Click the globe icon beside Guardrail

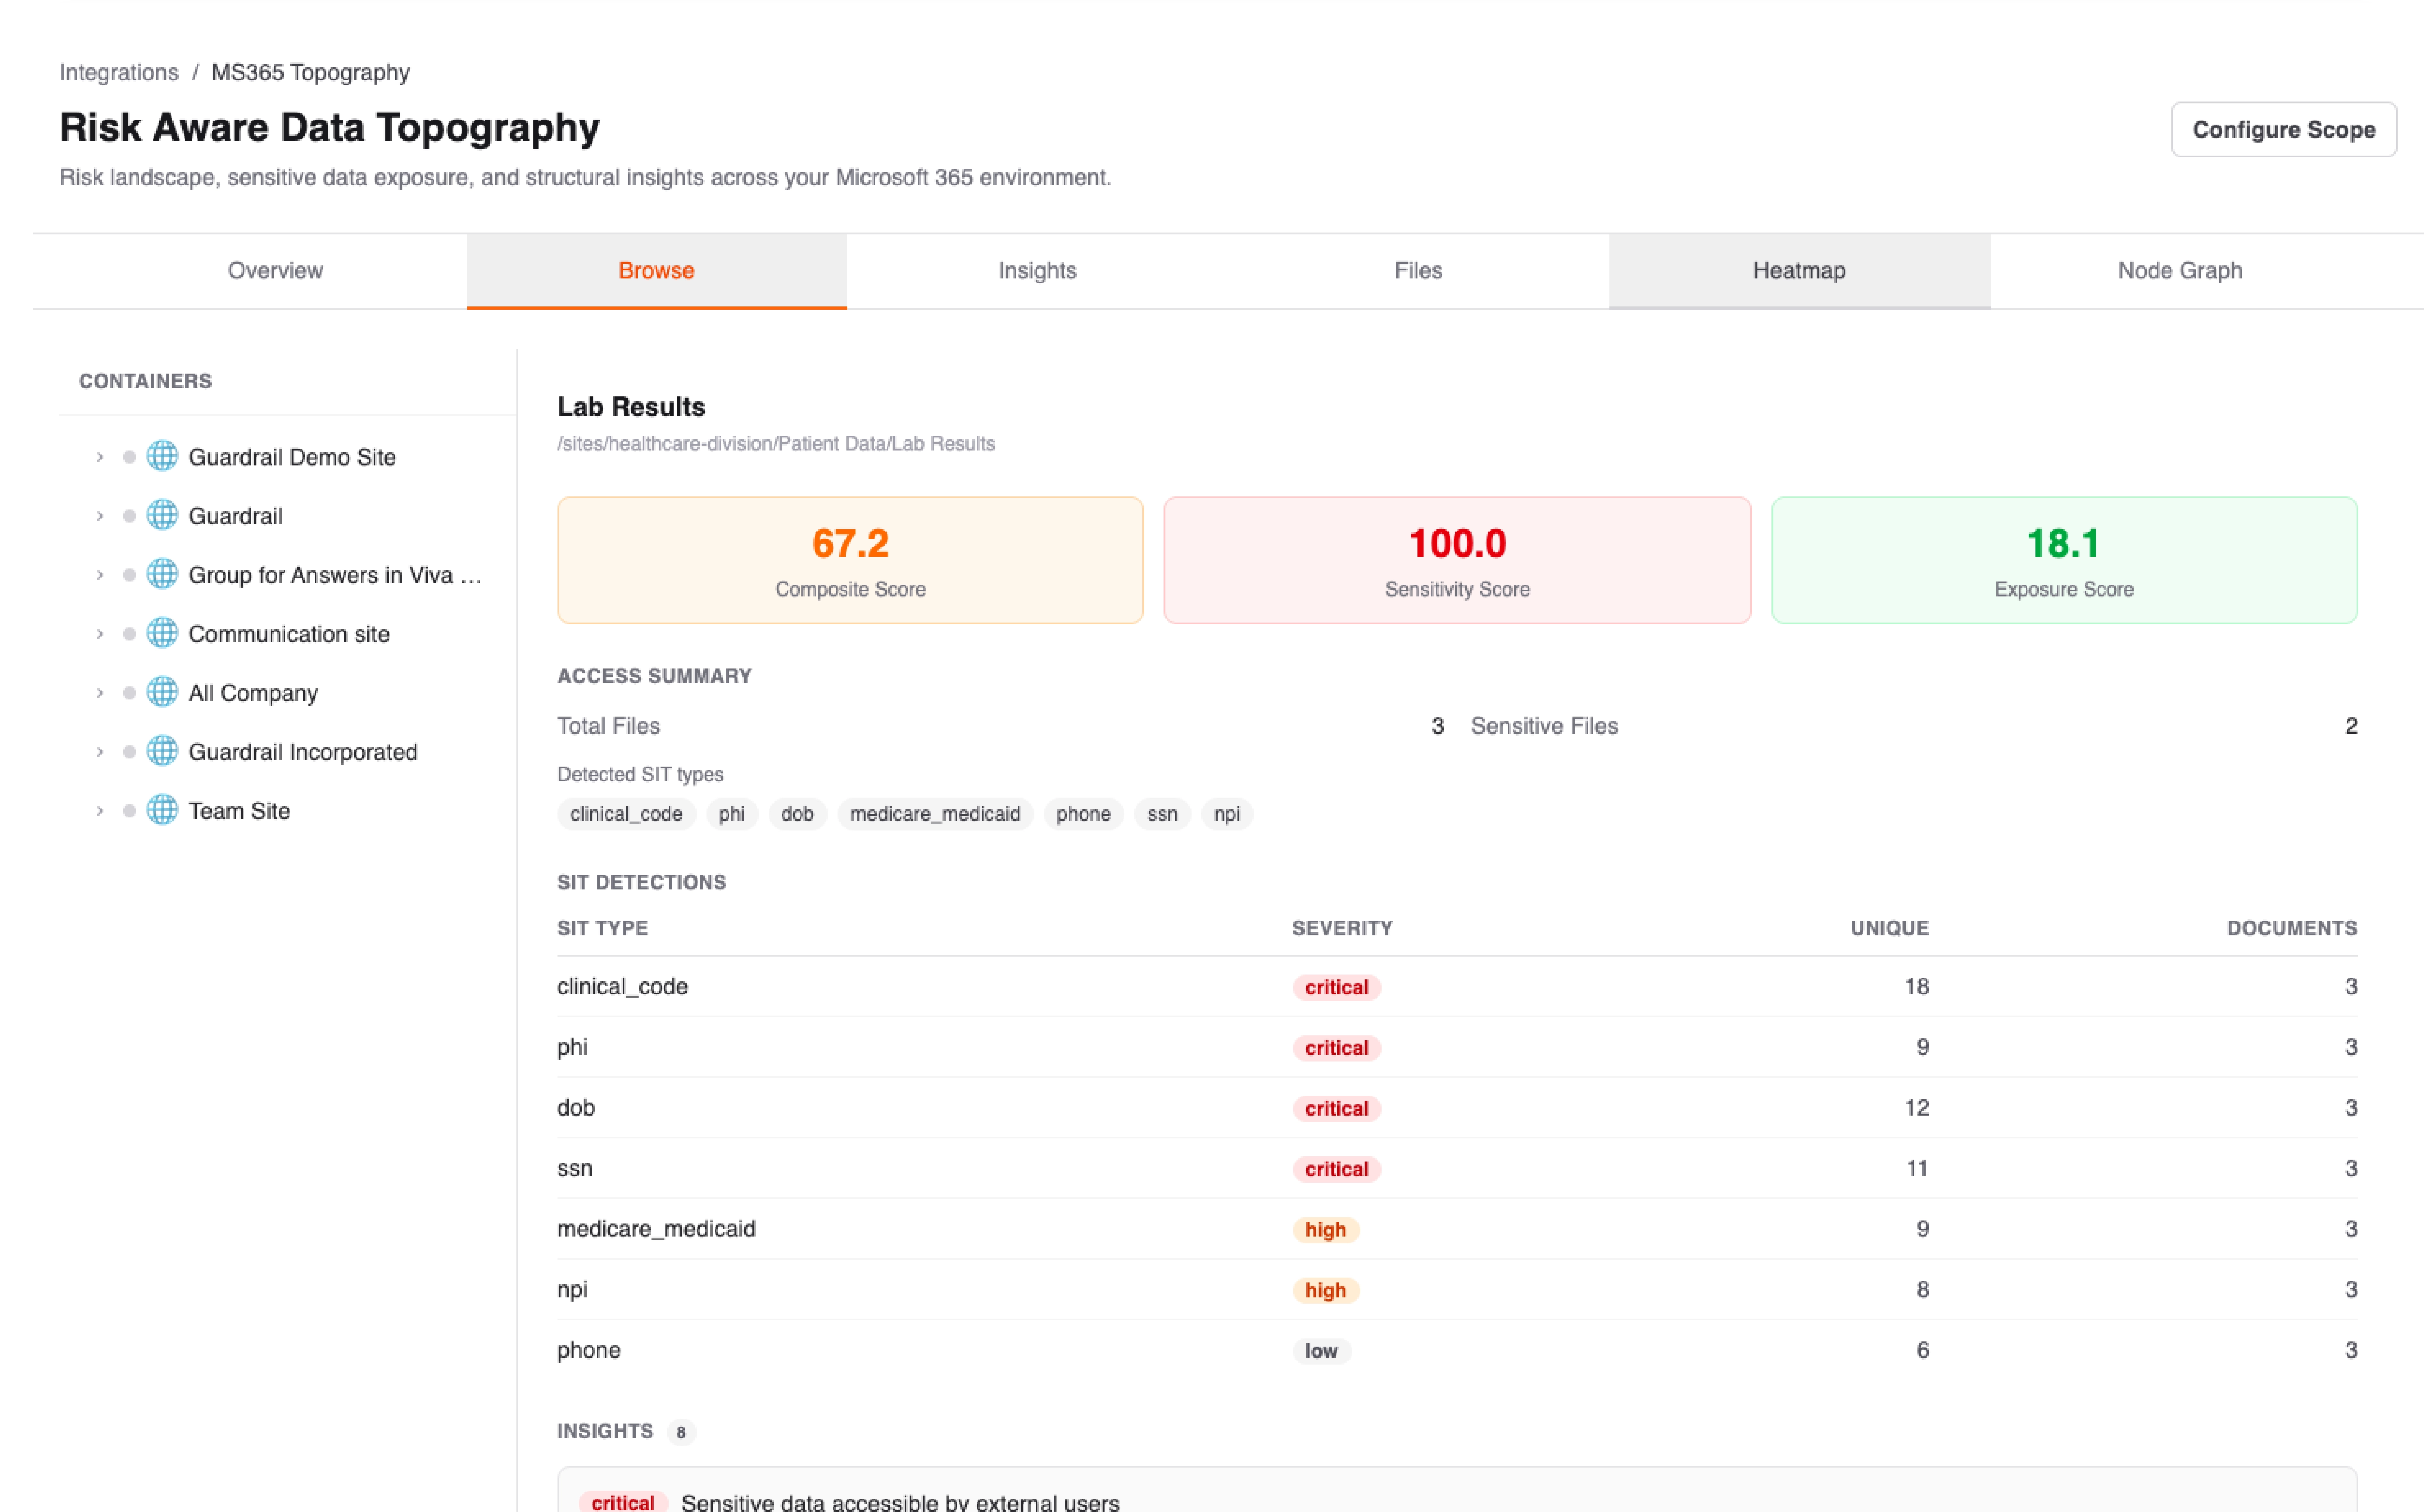(x=162, y=516)
